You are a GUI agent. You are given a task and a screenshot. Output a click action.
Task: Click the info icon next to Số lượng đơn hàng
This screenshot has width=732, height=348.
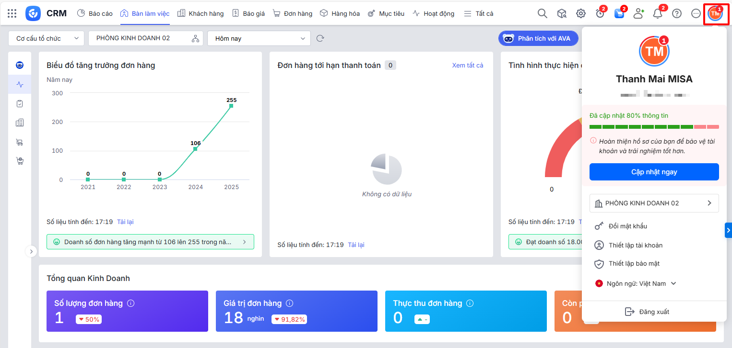coord(131,303)
